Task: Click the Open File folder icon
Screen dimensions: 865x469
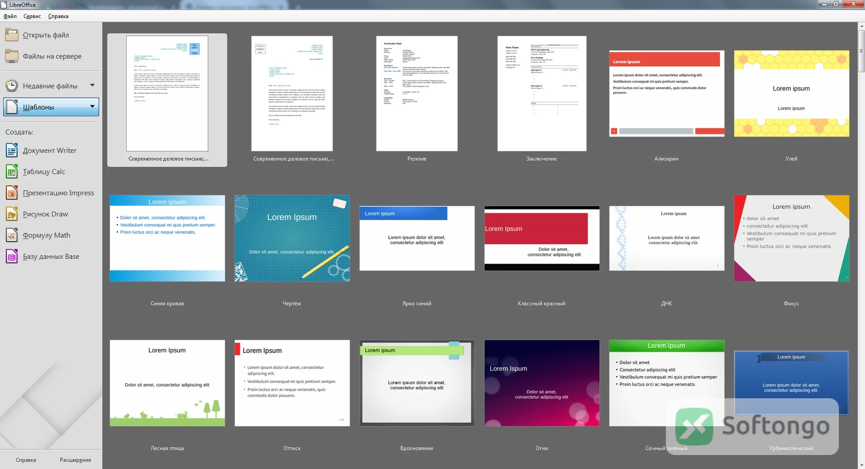Action: coord(12,35)
